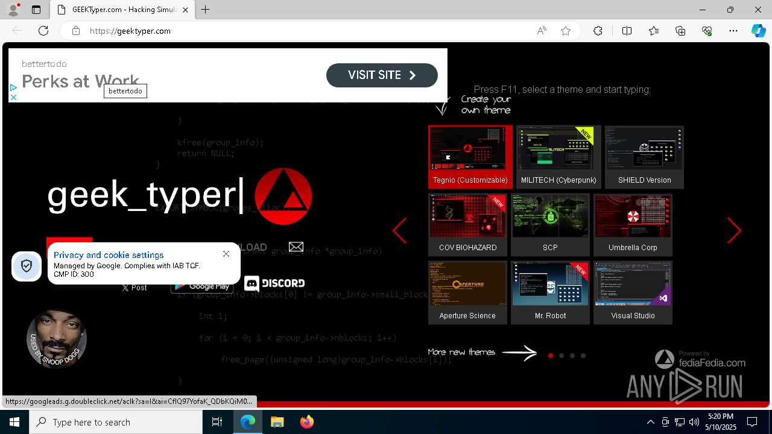Select the SCP theme
The width and height of the screenshot is (772, 434).
coord(550,225)
